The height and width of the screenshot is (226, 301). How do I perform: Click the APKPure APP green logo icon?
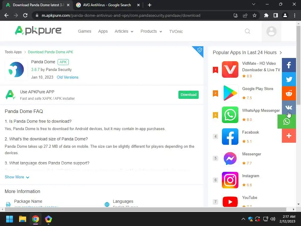click(x=10, y=95)
